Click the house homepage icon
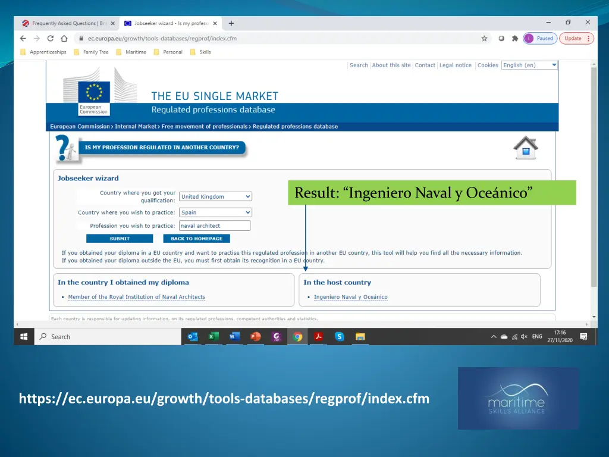This screenshot has height=457, width=609. [x=526, y=148]
